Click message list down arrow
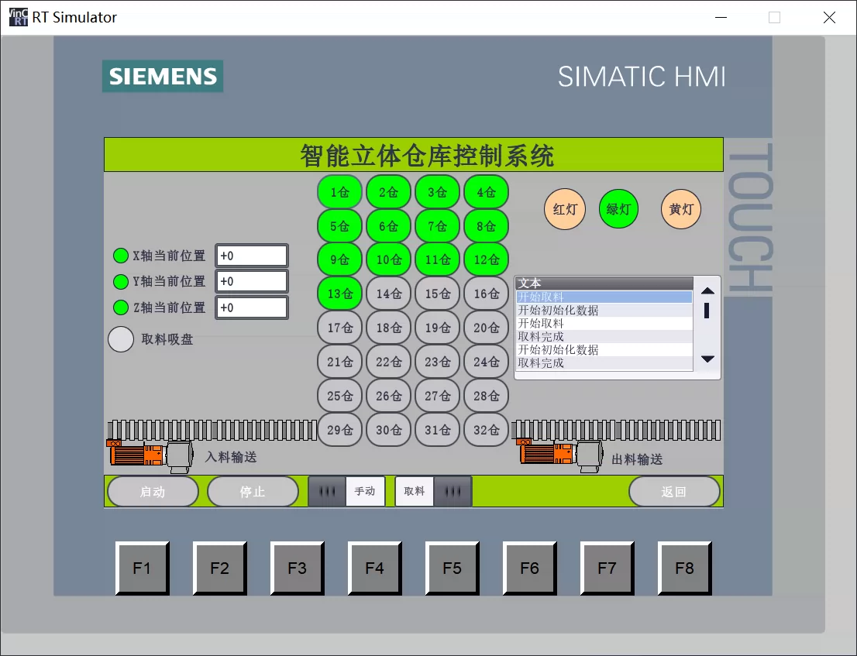Viewport: 857px width, 656px height. 707,359
